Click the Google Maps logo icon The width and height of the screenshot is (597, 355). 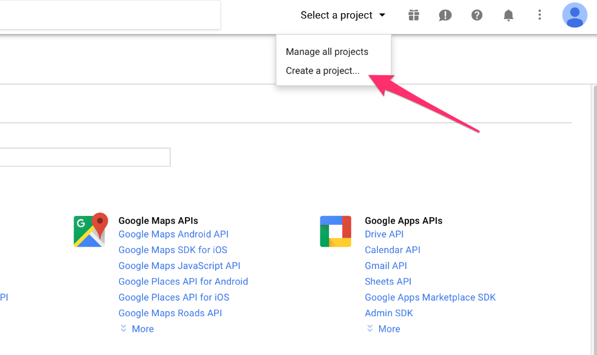(91, 230)
